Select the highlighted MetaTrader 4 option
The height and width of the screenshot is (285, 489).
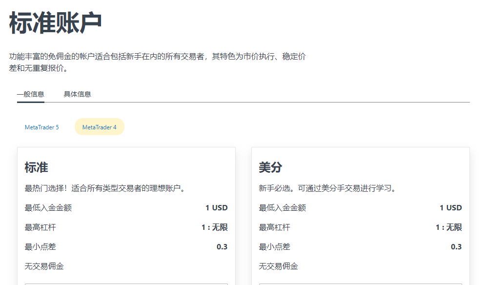(x=100, y=127)
